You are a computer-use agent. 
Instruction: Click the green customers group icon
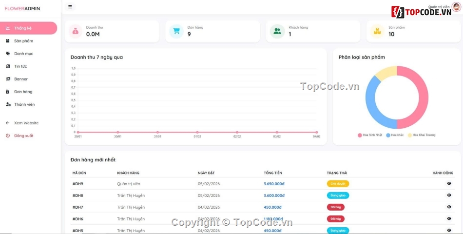pos(277,31)
